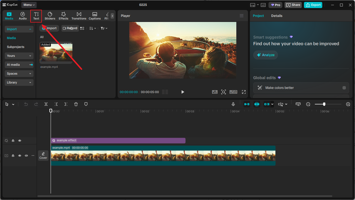The image size is (355, 200).
Task: Open the Captions panel
Action: tap(95, 16)
